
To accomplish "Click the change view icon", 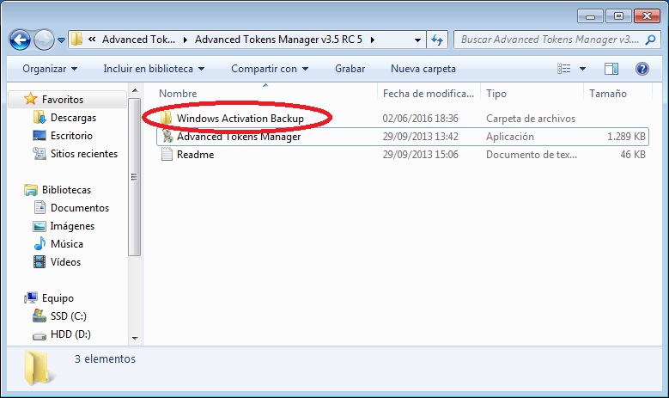I will [x=564, y=69].
